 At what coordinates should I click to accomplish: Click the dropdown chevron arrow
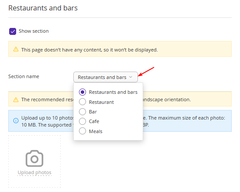click(x=130, y=77)
